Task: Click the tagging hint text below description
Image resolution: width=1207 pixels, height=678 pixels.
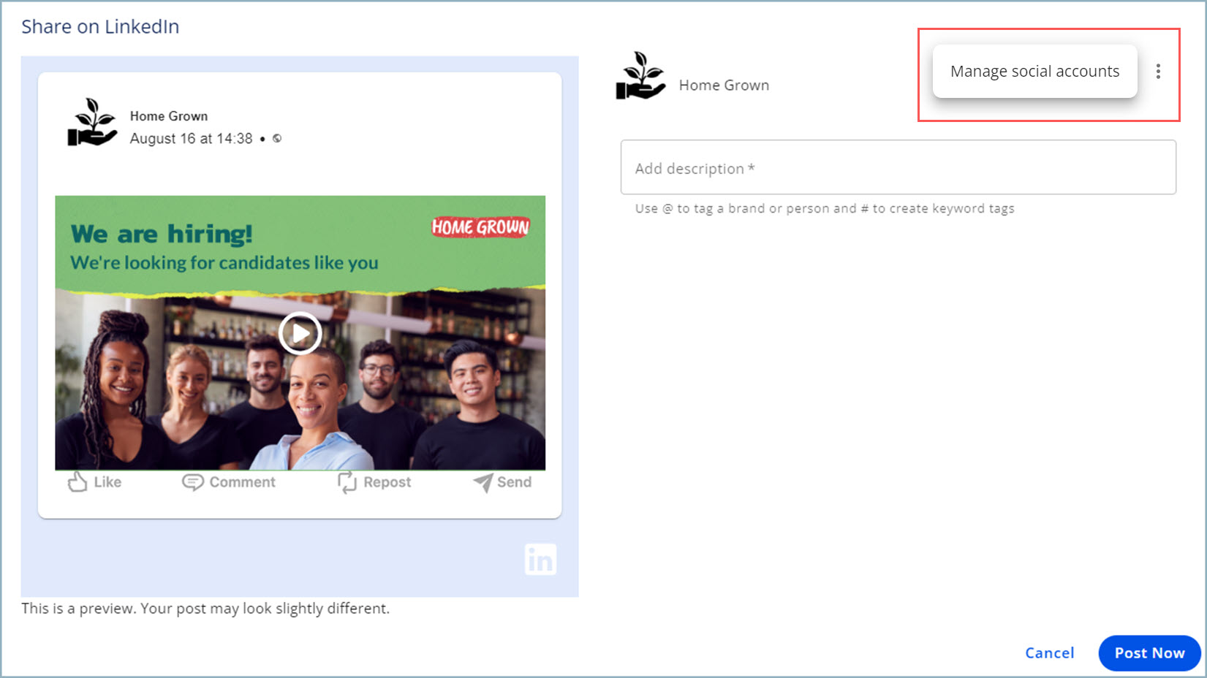Action: point(825,208)
